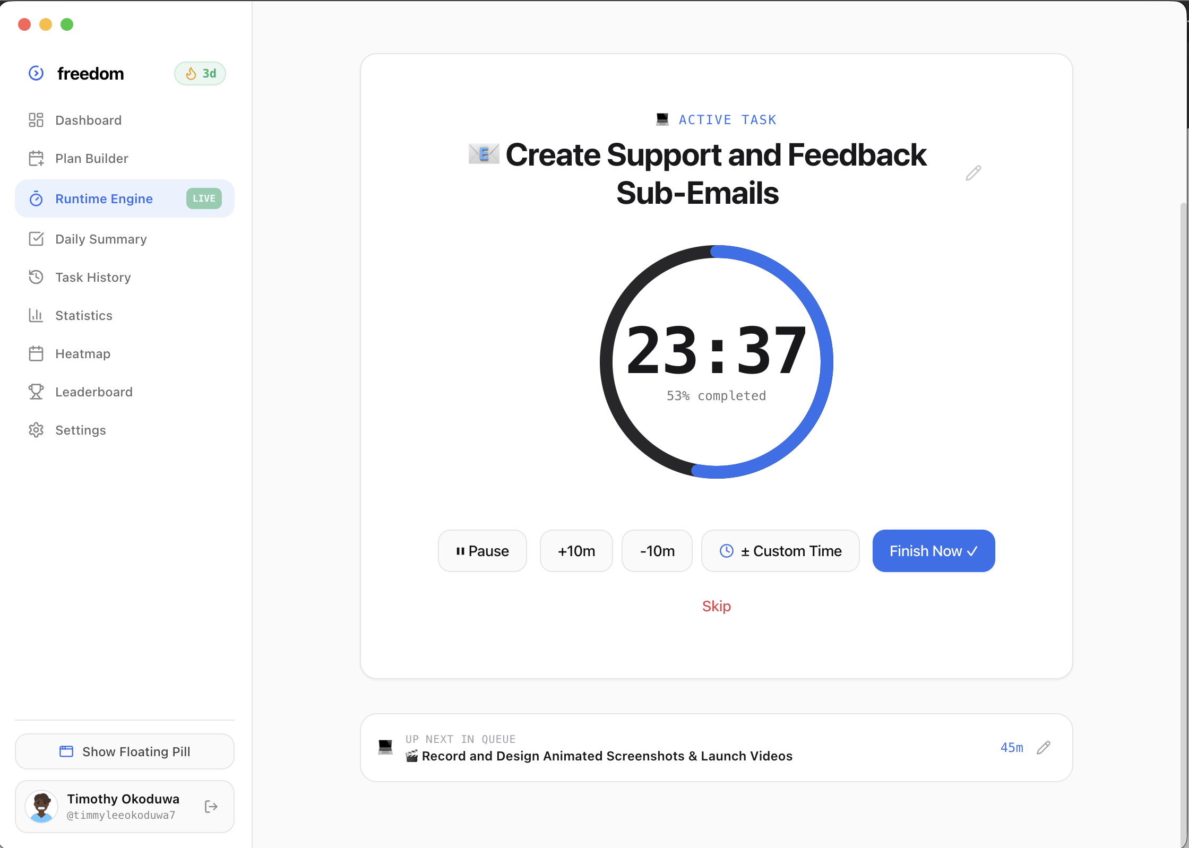
Task: Click the 45m duration of queued task
Action: (x=1012, y=748)
